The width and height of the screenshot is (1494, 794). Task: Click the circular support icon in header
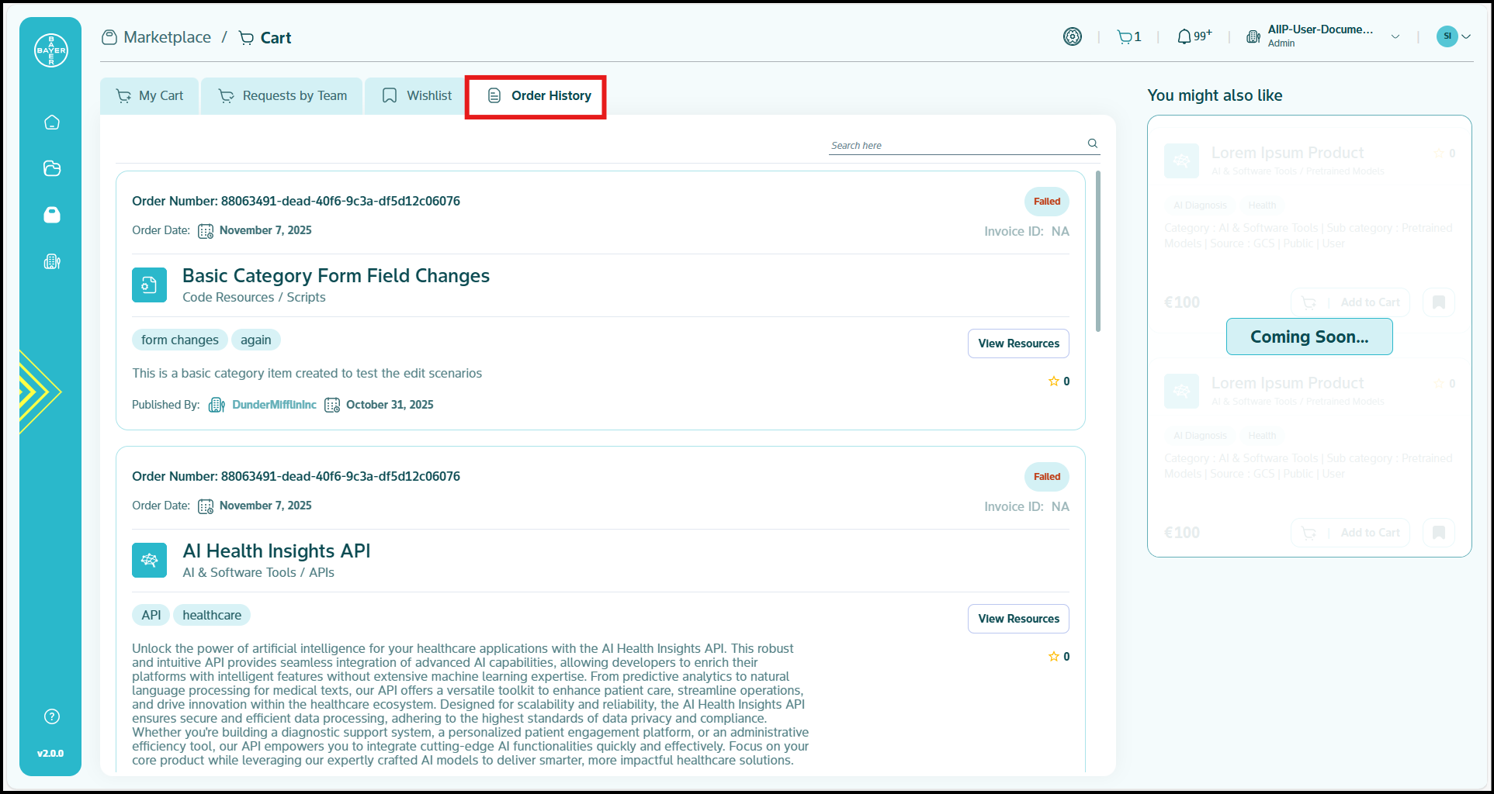coord(1073,36)
